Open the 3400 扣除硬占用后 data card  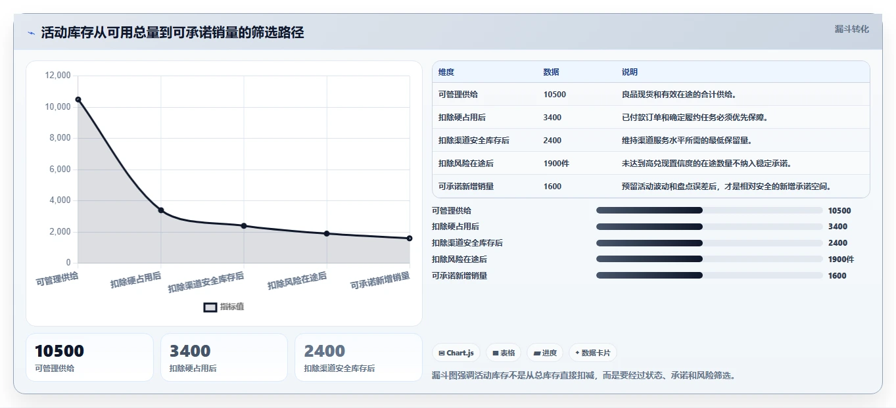pos(224,357)
